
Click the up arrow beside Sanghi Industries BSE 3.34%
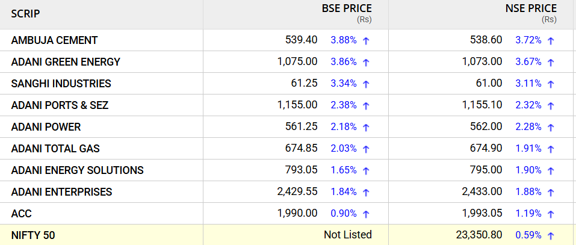[365, 84]
